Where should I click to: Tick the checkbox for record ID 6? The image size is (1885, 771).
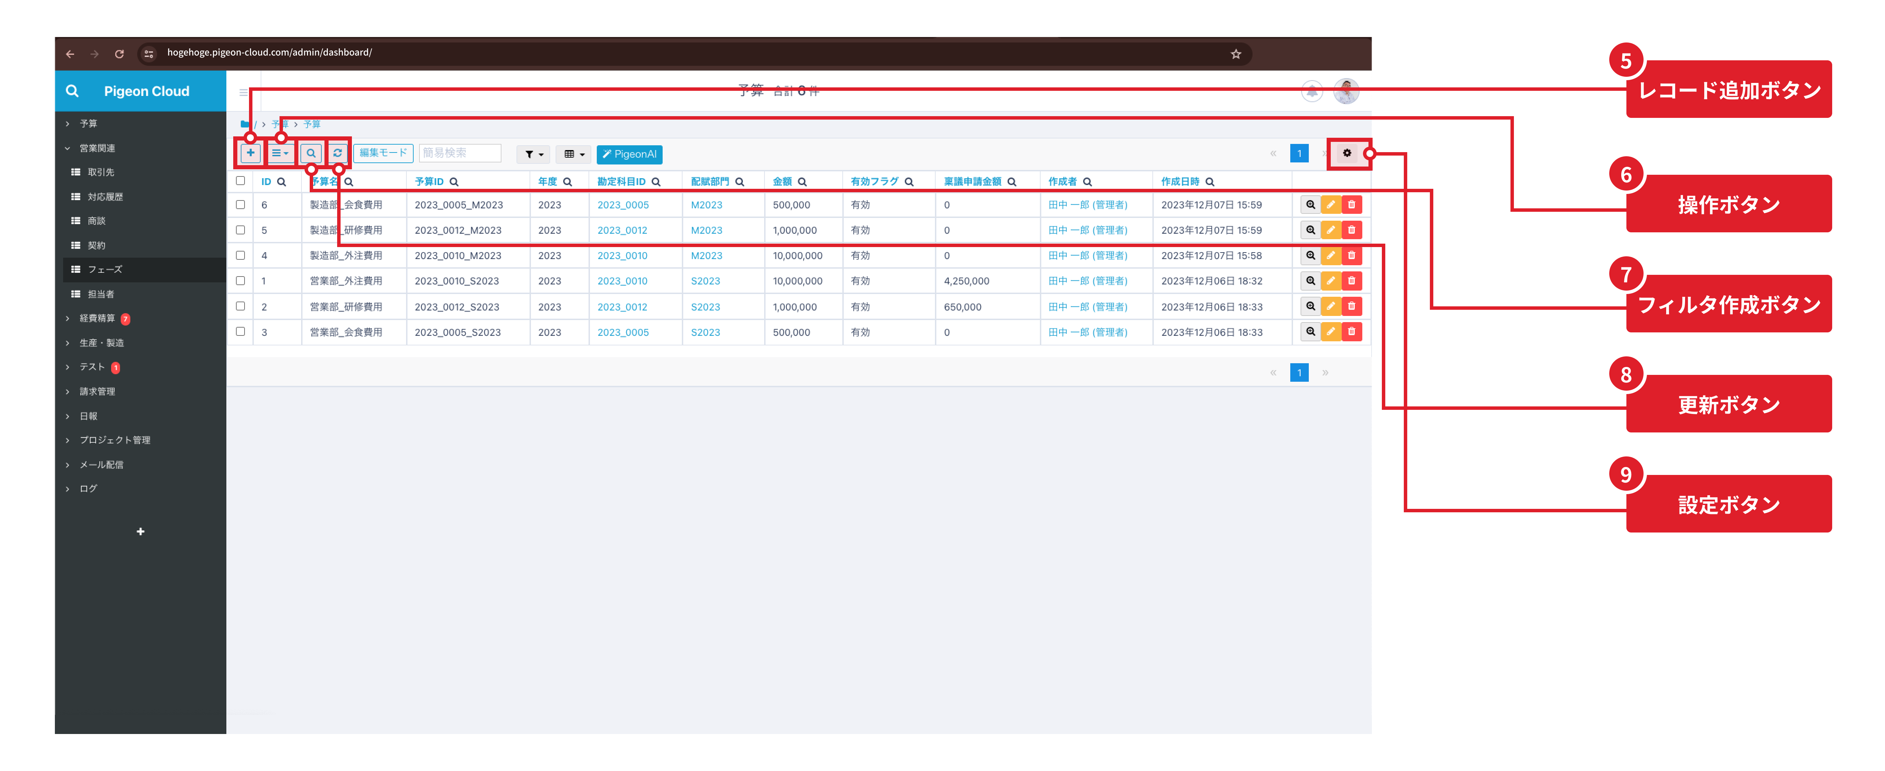tap(240, 205)
